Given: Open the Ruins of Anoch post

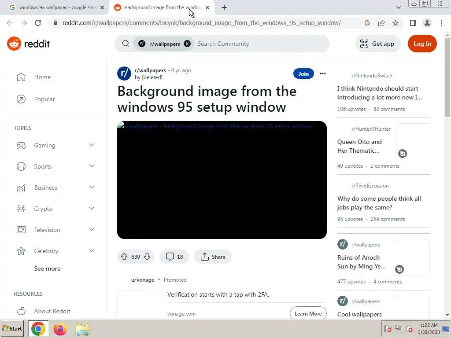Looking at the screenshot, I should tap(361, 262).
